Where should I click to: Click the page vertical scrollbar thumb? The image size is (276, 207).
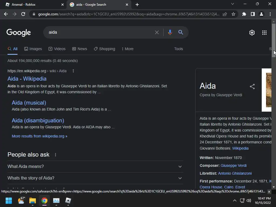274,40
